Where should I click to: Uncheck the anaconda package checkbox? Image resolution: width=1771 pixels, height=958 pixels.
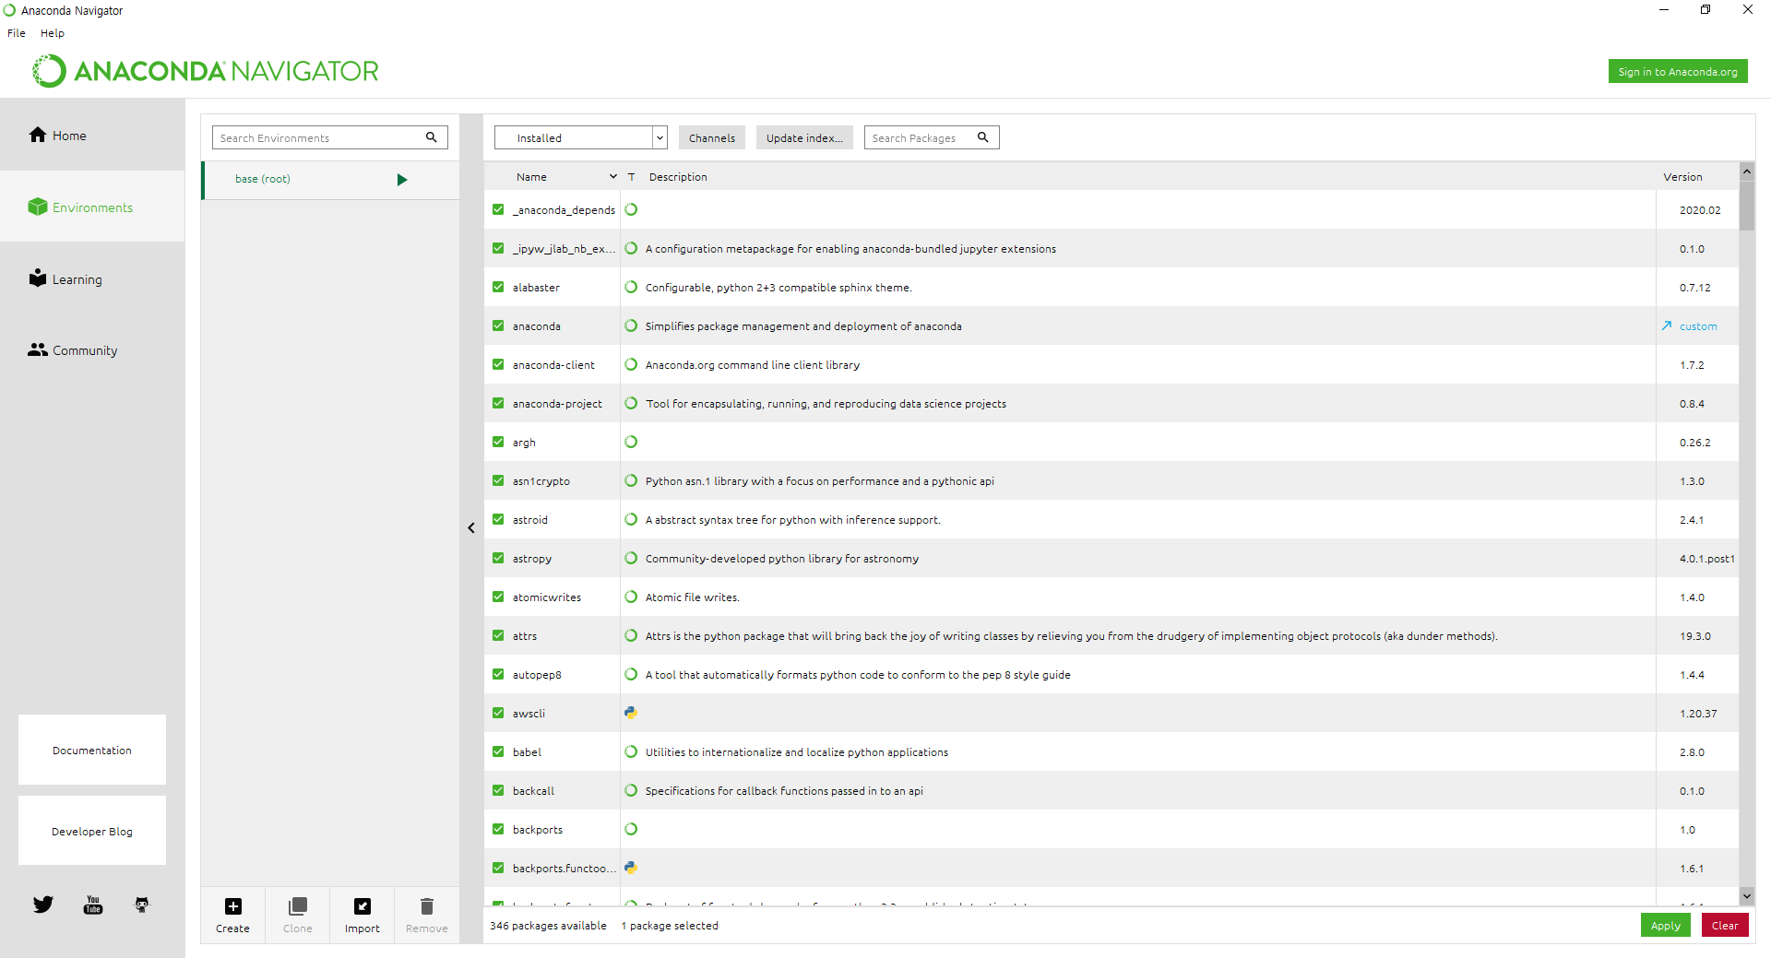pos(498,325)
